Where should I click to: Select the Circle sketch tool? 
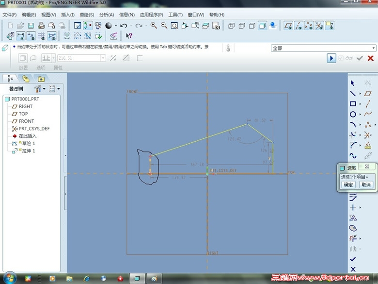(353, 115)
